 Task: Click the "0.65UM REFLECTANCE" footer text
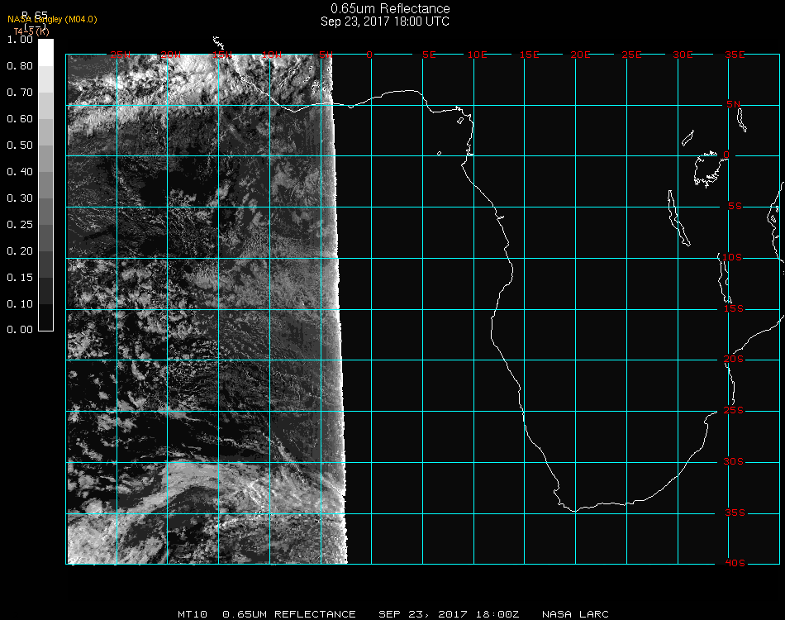point(289,614)
